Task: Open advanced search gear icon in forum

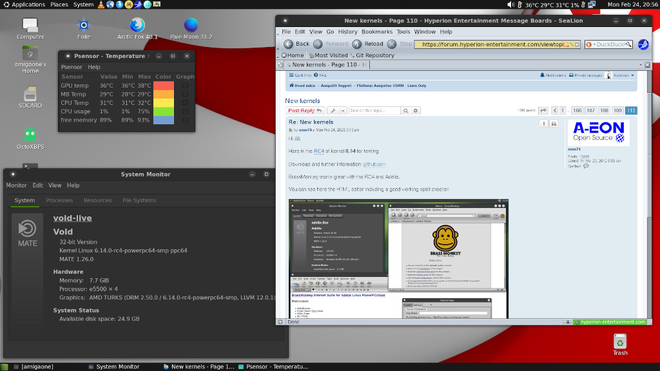Action: [x=416, y=111]
